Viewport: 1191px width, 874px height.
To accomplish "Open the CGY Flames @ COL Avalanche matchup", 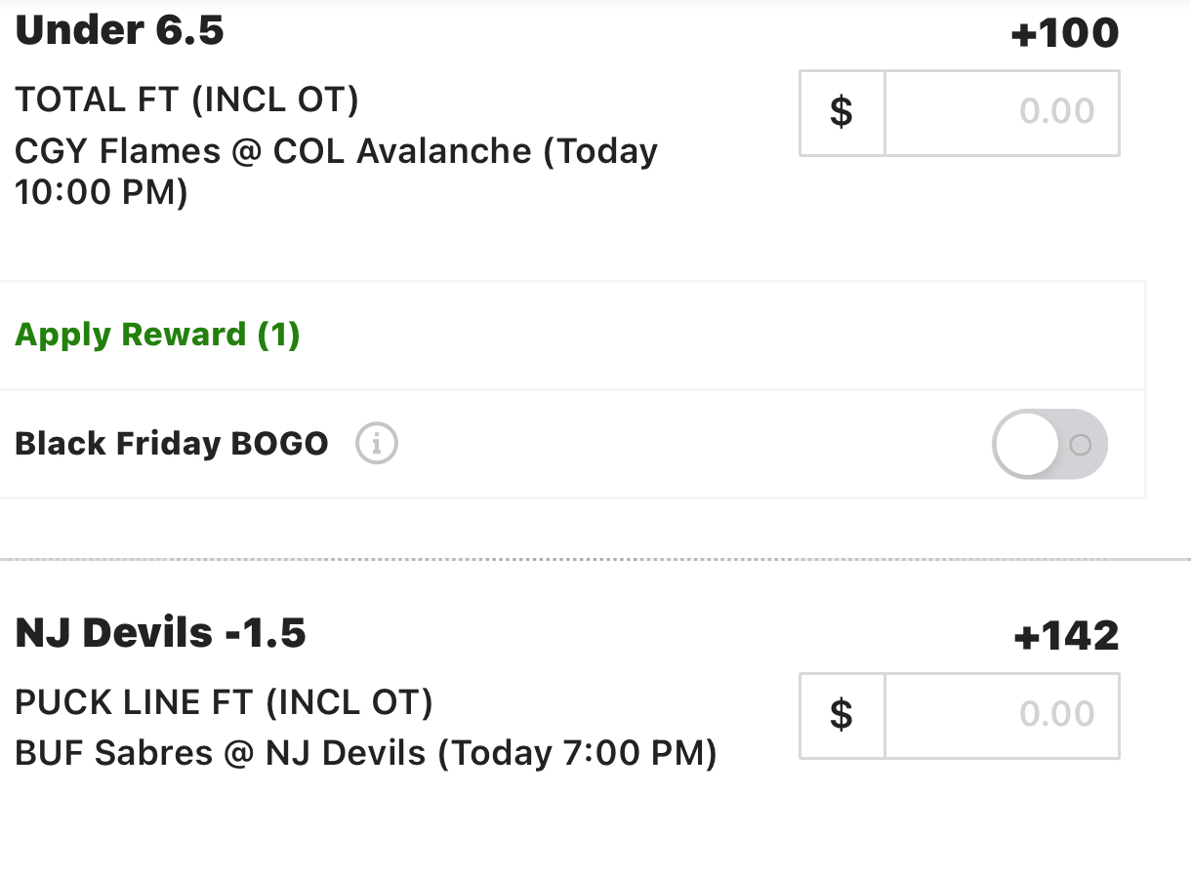I will pos(273,151).
